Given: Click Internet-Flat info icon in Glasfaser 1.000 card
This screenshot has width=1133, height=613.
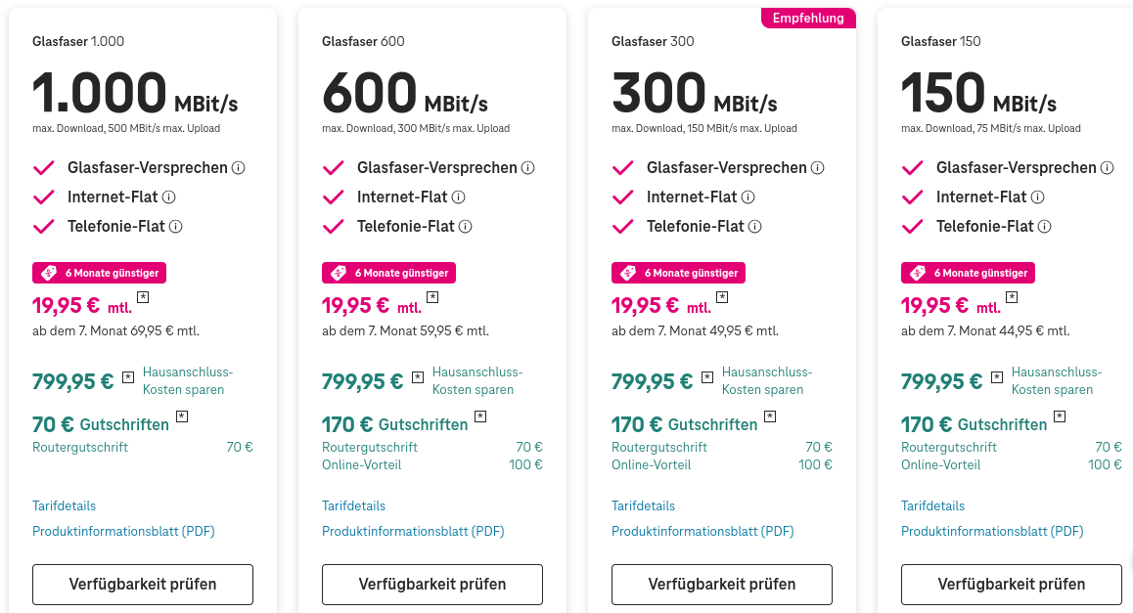Looking at the screenshot, I should coord(168,197).
